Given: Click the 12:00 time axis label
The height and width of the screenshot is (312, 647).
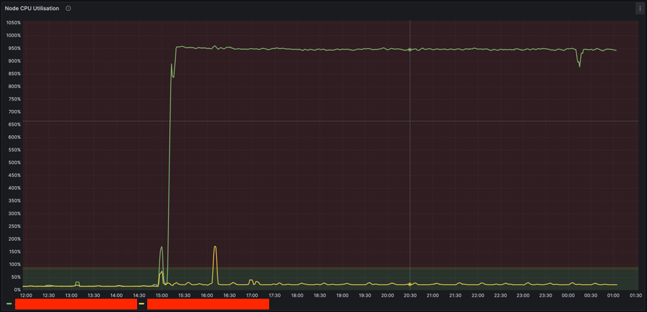Looking at the screenshot, I should click(x=26, y=296).
